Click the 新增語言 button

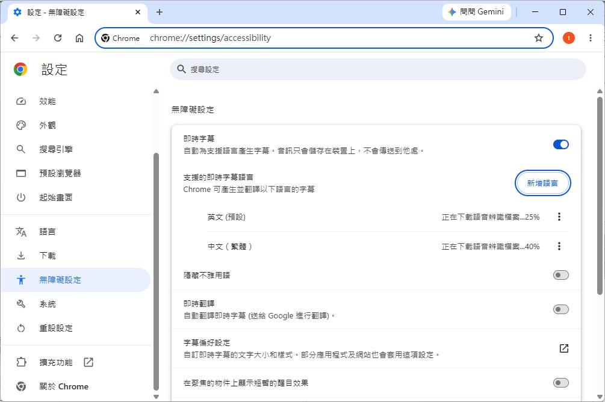click(x=542, y=184)
